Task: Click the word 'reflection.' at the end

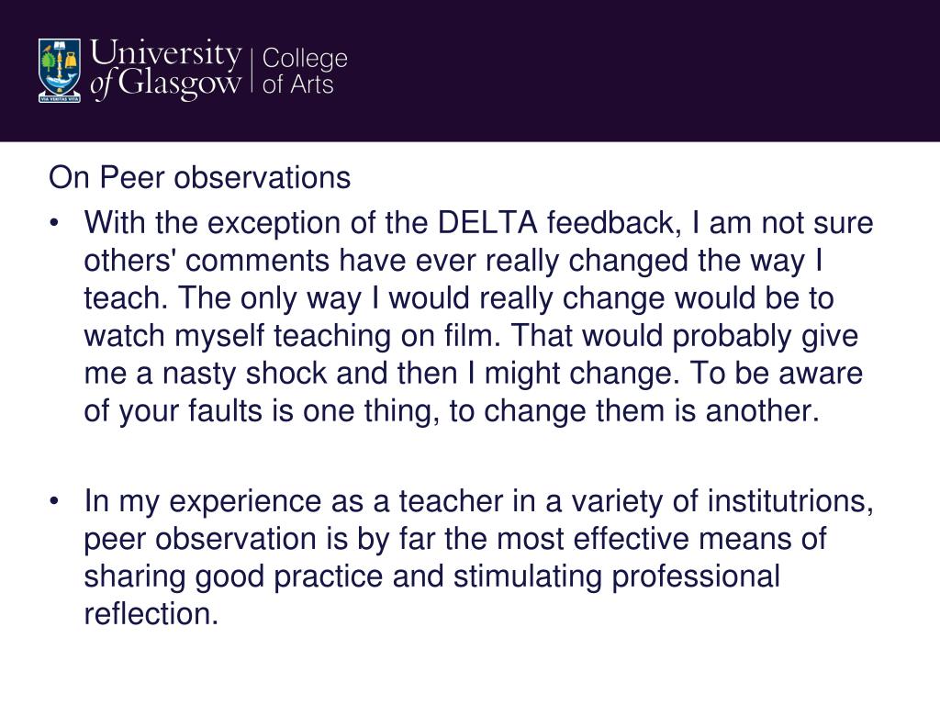Action: coord(151,614)
